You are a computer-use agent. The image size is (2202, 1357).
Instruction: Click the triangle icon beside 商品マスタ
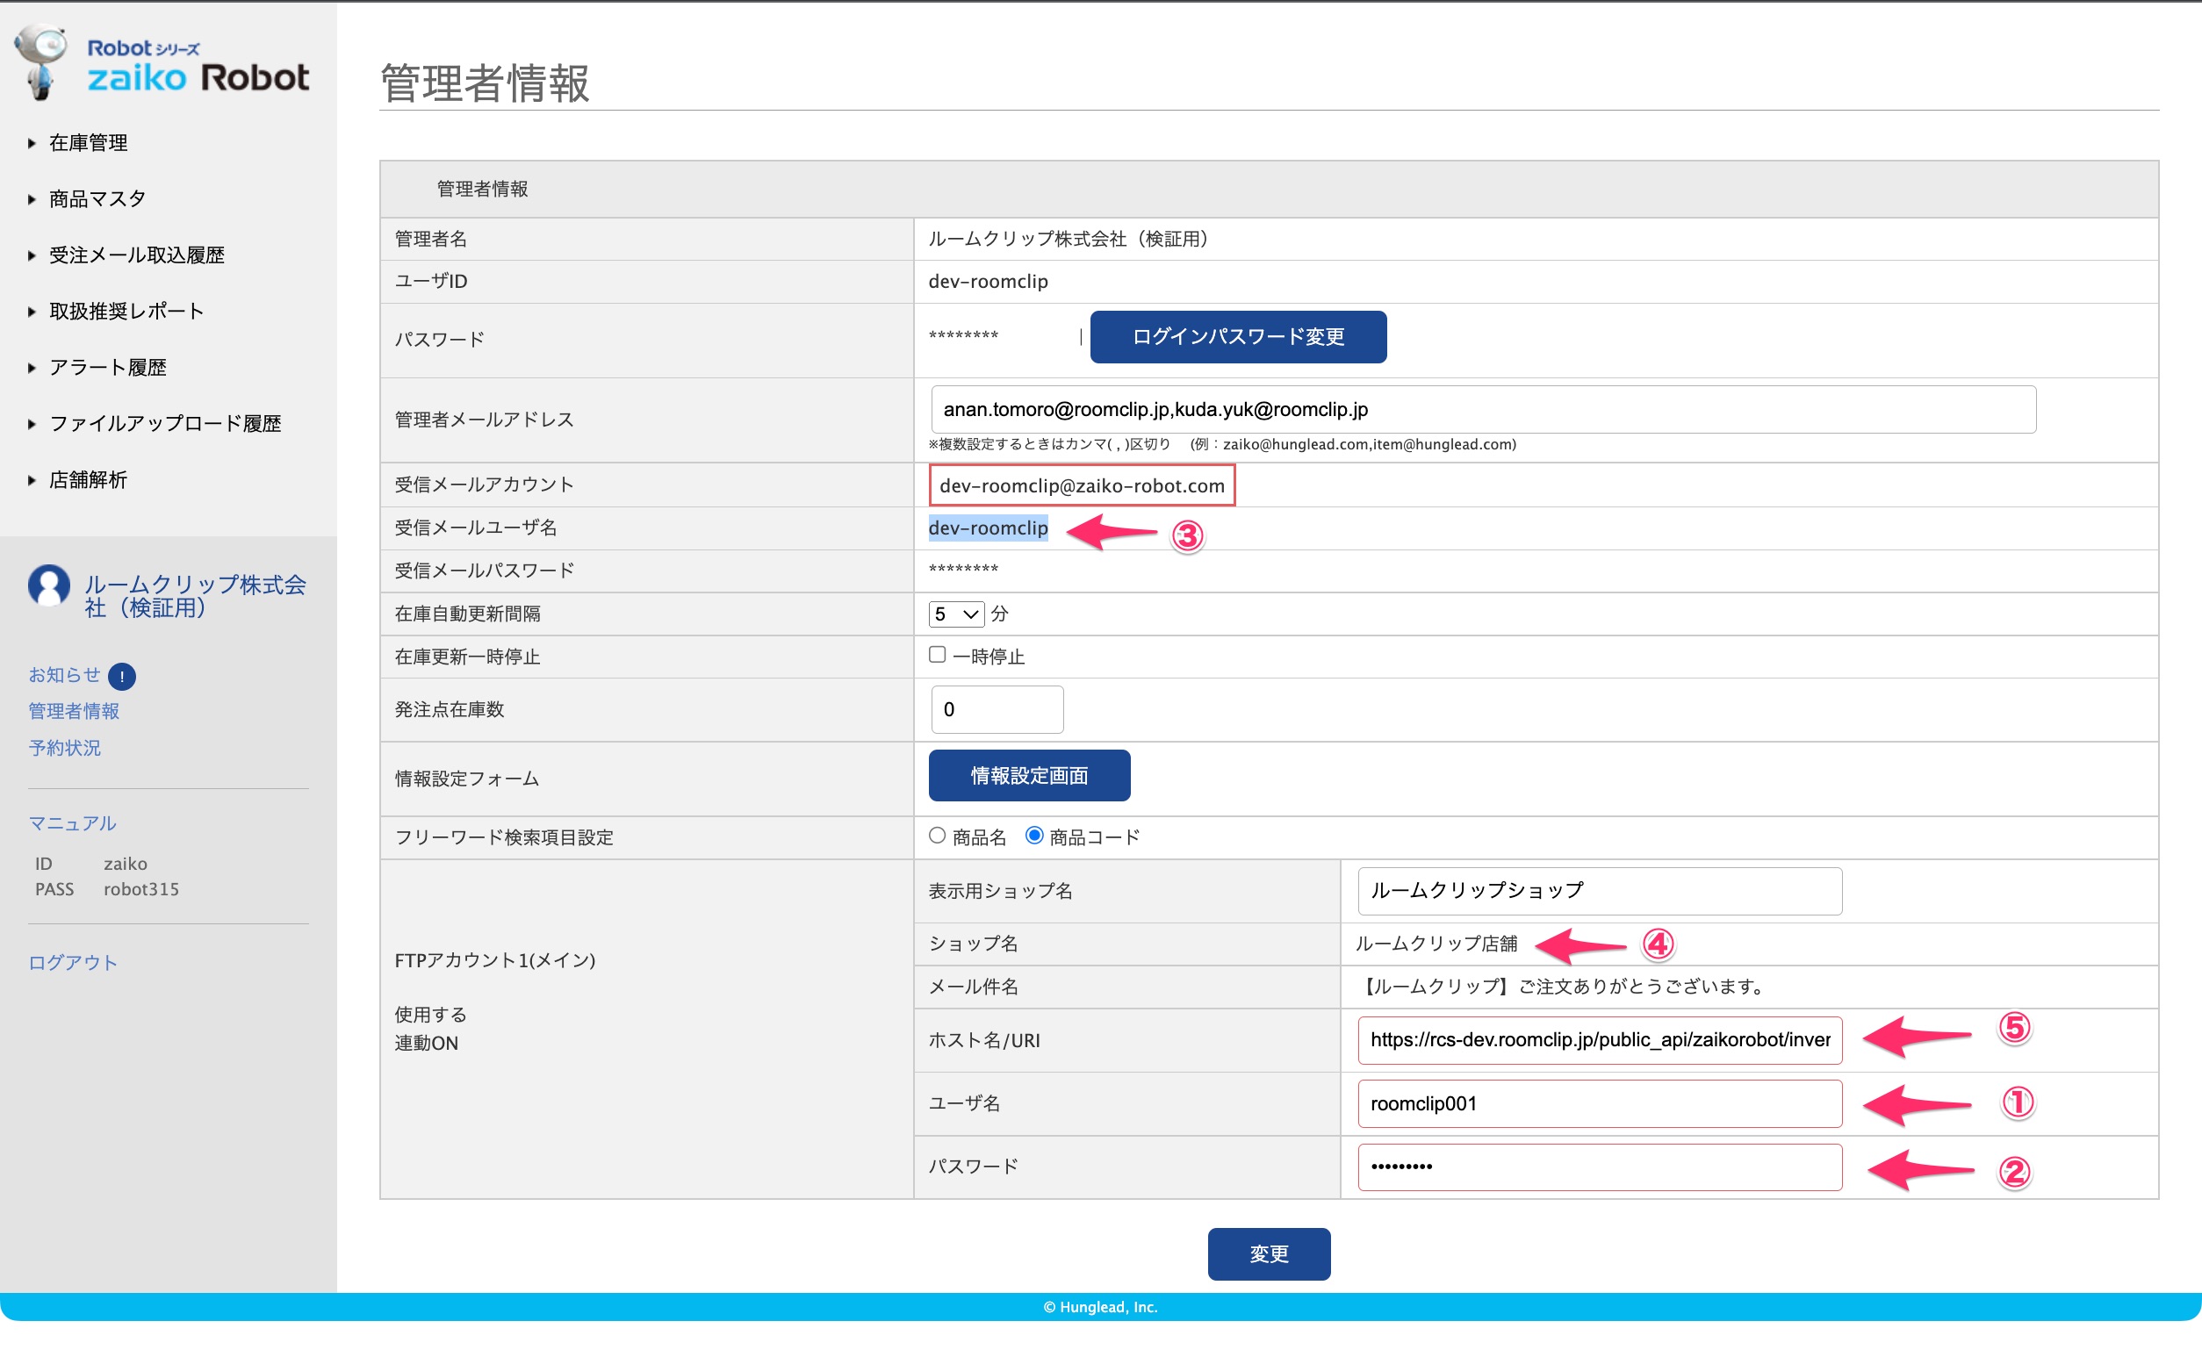(32, 199)
